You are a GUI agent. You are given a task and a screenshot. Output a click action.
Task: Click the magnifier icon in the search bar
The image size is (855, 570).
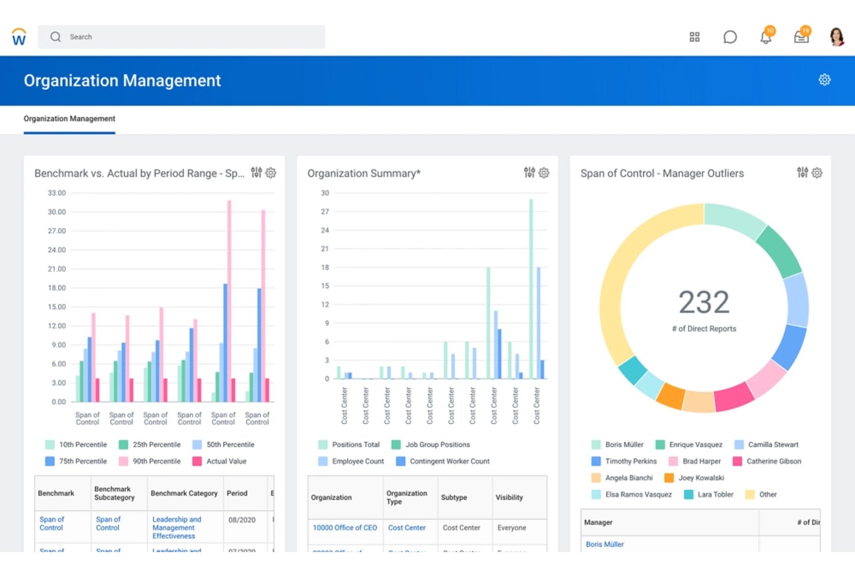[55, 37]
